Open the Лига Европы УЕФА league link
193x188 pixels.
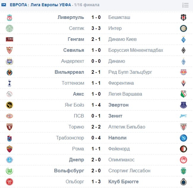51,5
